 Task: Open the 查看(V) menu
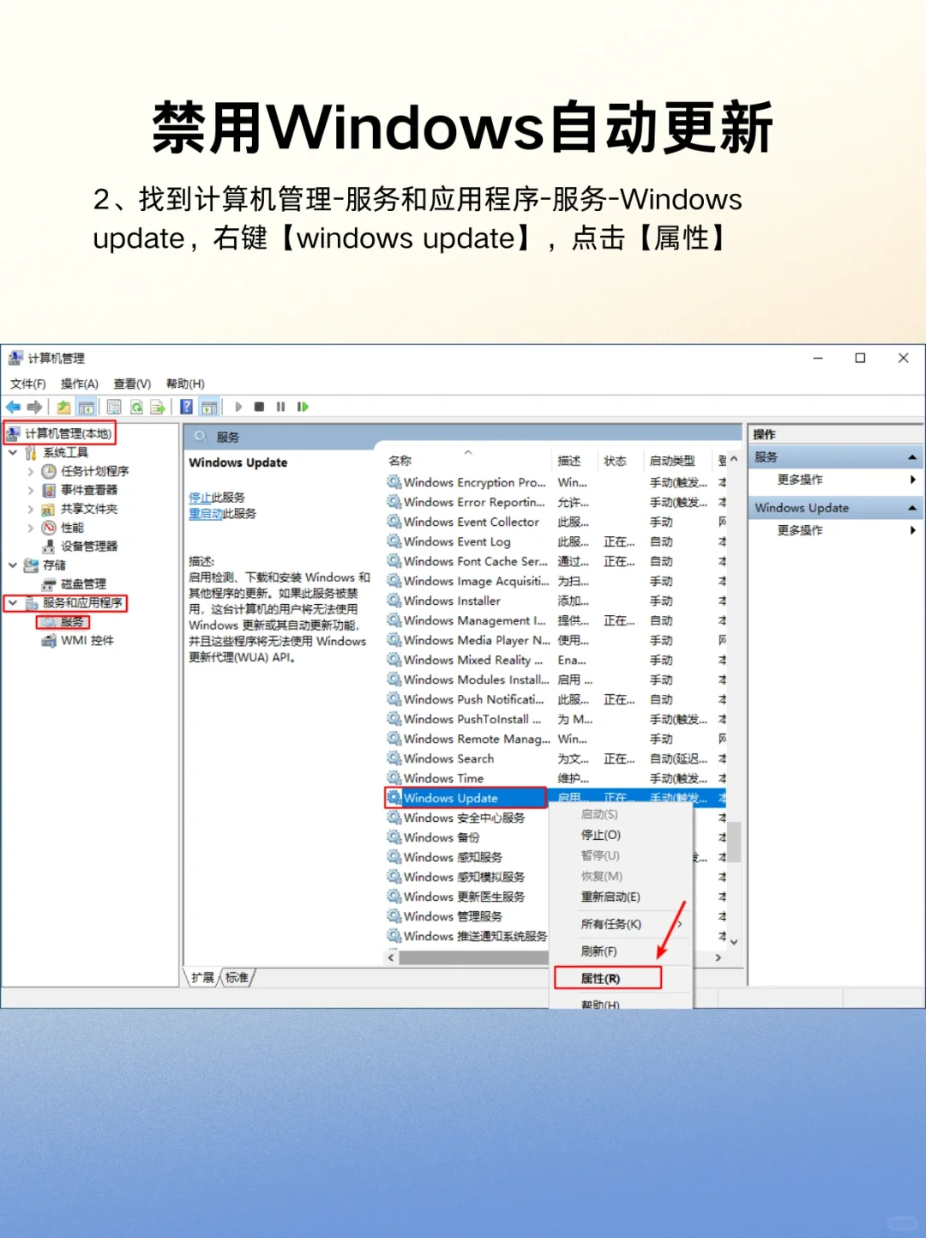click(x=132, y=383)
